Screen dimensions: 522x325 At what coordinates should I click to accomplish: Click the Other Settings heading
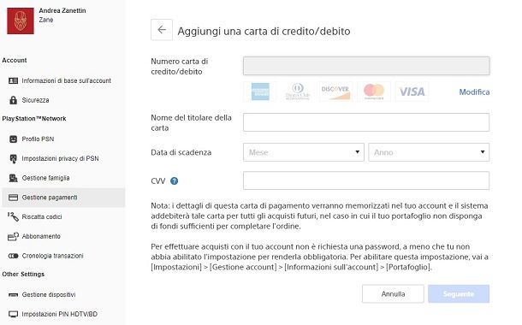pyautogui.click(x=23, y=274)
